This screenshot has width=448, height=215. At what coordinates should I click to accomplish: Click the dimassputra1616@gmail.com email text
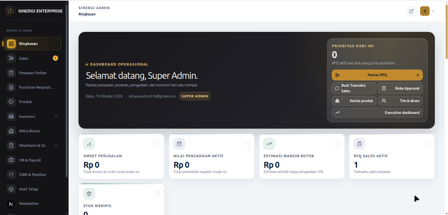pos(152,96)
